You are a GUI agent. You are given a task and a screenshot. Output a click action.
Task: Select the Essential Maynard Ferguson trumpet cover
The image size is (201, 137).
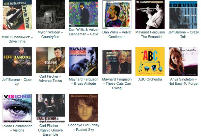pyautogui.click(x=150, y=15)
